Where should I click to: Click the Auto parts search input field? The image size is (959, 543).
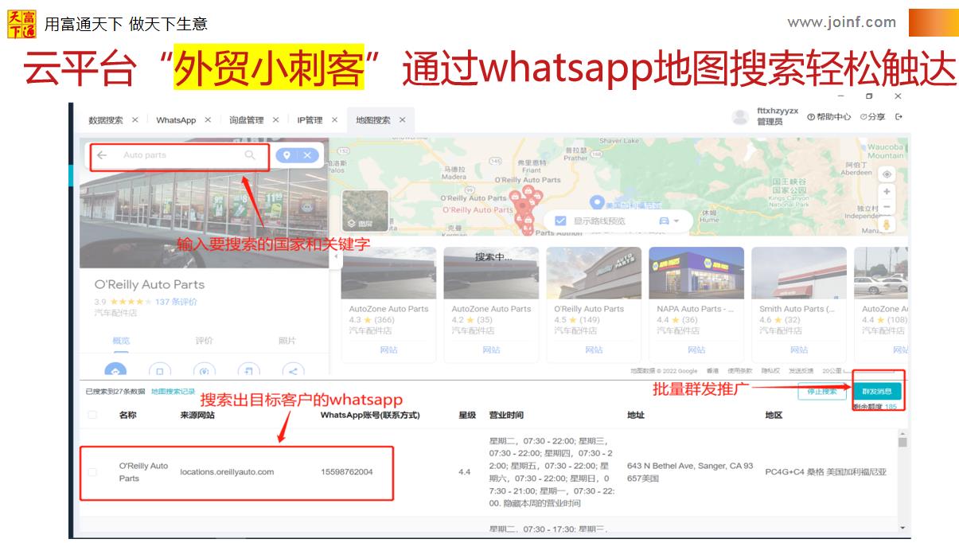180,155
